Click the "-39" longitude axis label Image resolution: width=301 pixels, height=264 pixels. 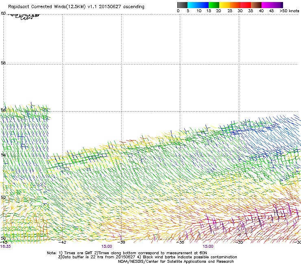tap(121, 242)
